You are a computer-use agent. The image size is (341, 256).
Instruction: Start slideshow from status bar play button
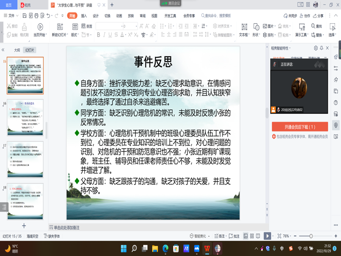pos(267,236)
